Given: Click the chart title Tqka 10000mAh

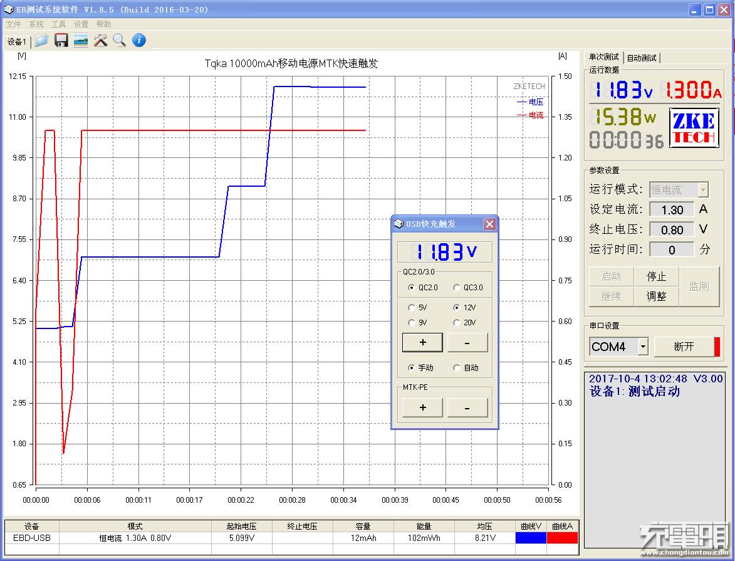Looking at the screenshot, I should (291, 63).
